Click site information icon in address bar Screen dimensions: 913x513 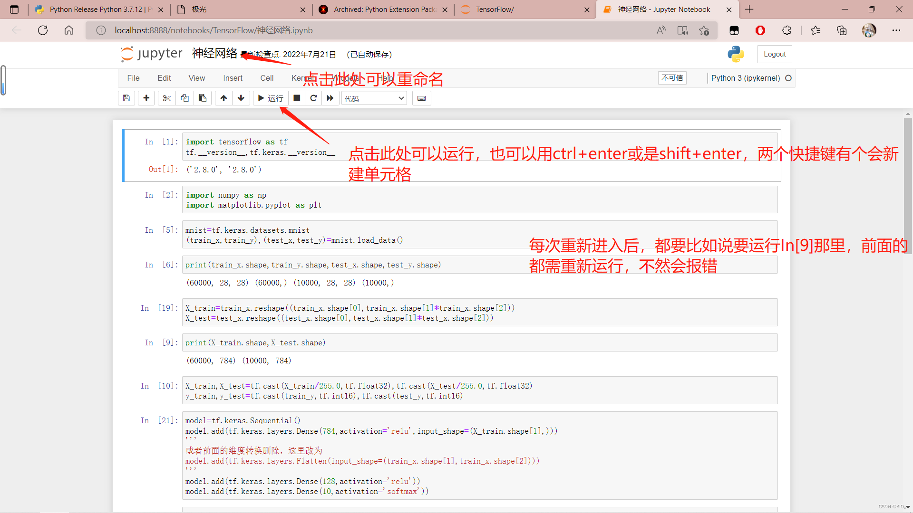coord(101,30)
